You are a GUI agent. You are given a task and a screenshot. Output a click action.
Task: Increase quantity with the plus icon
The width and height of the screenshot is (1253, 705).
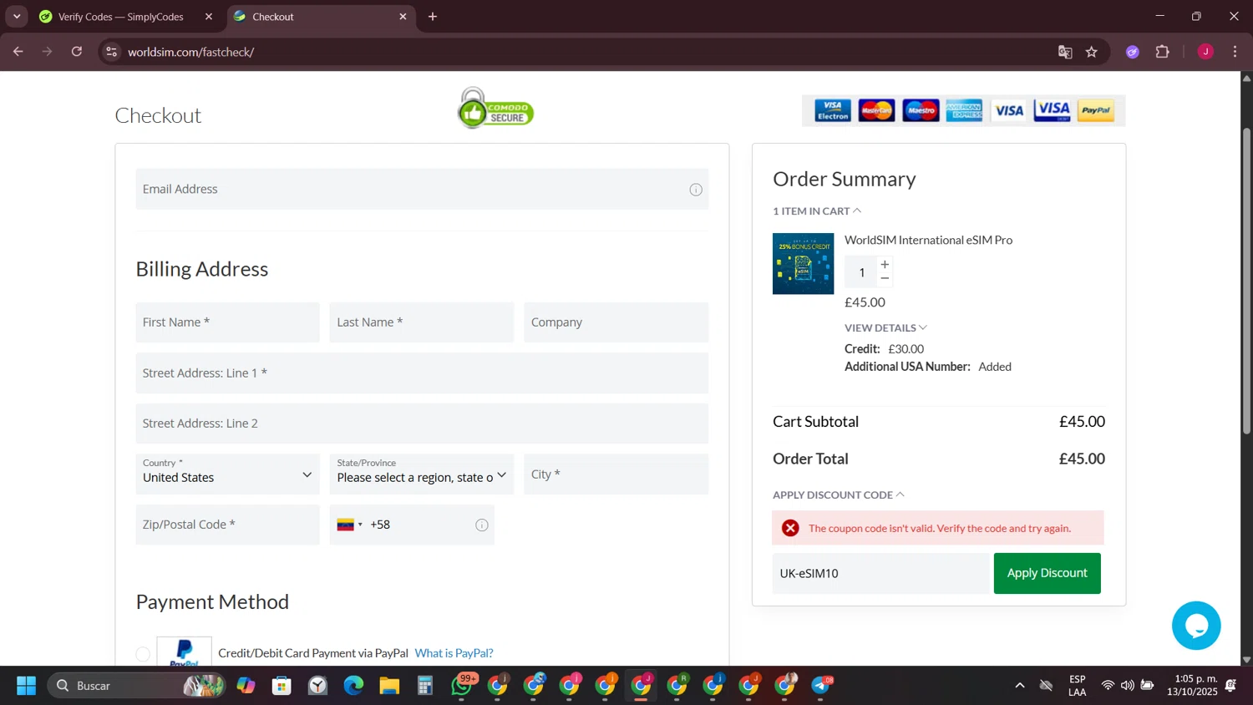click(885, 264)
